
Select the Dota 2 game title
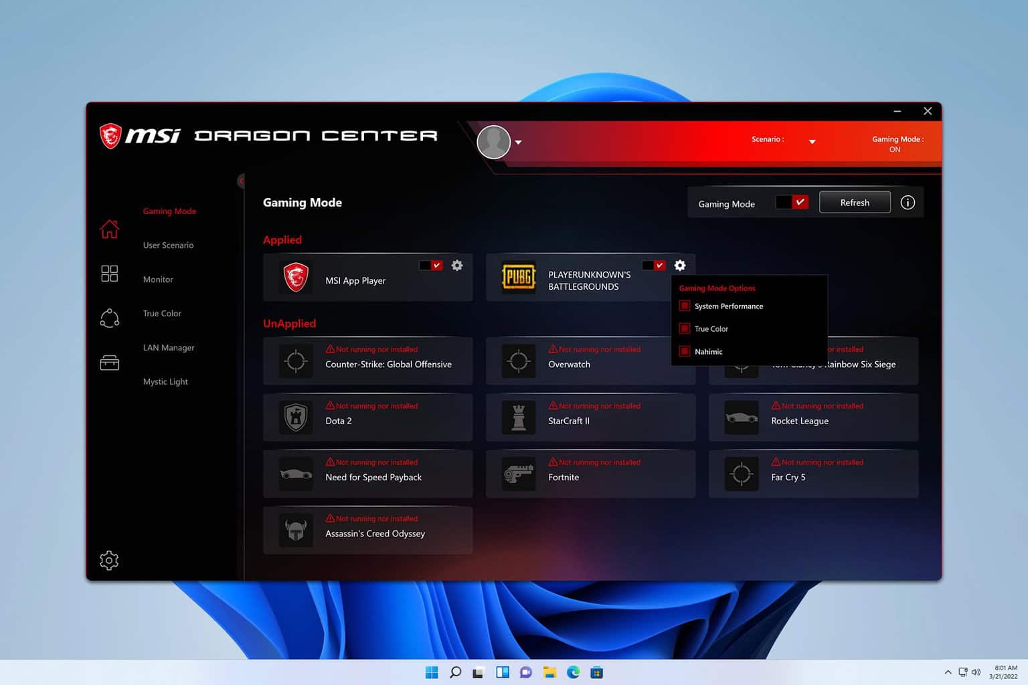point(339,421)
